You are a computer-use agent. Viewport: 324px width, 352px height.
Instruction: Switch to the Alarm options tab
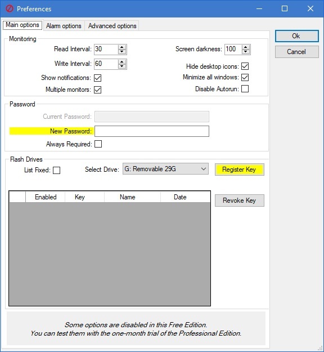pyautogui.click(x=64, y=26)
